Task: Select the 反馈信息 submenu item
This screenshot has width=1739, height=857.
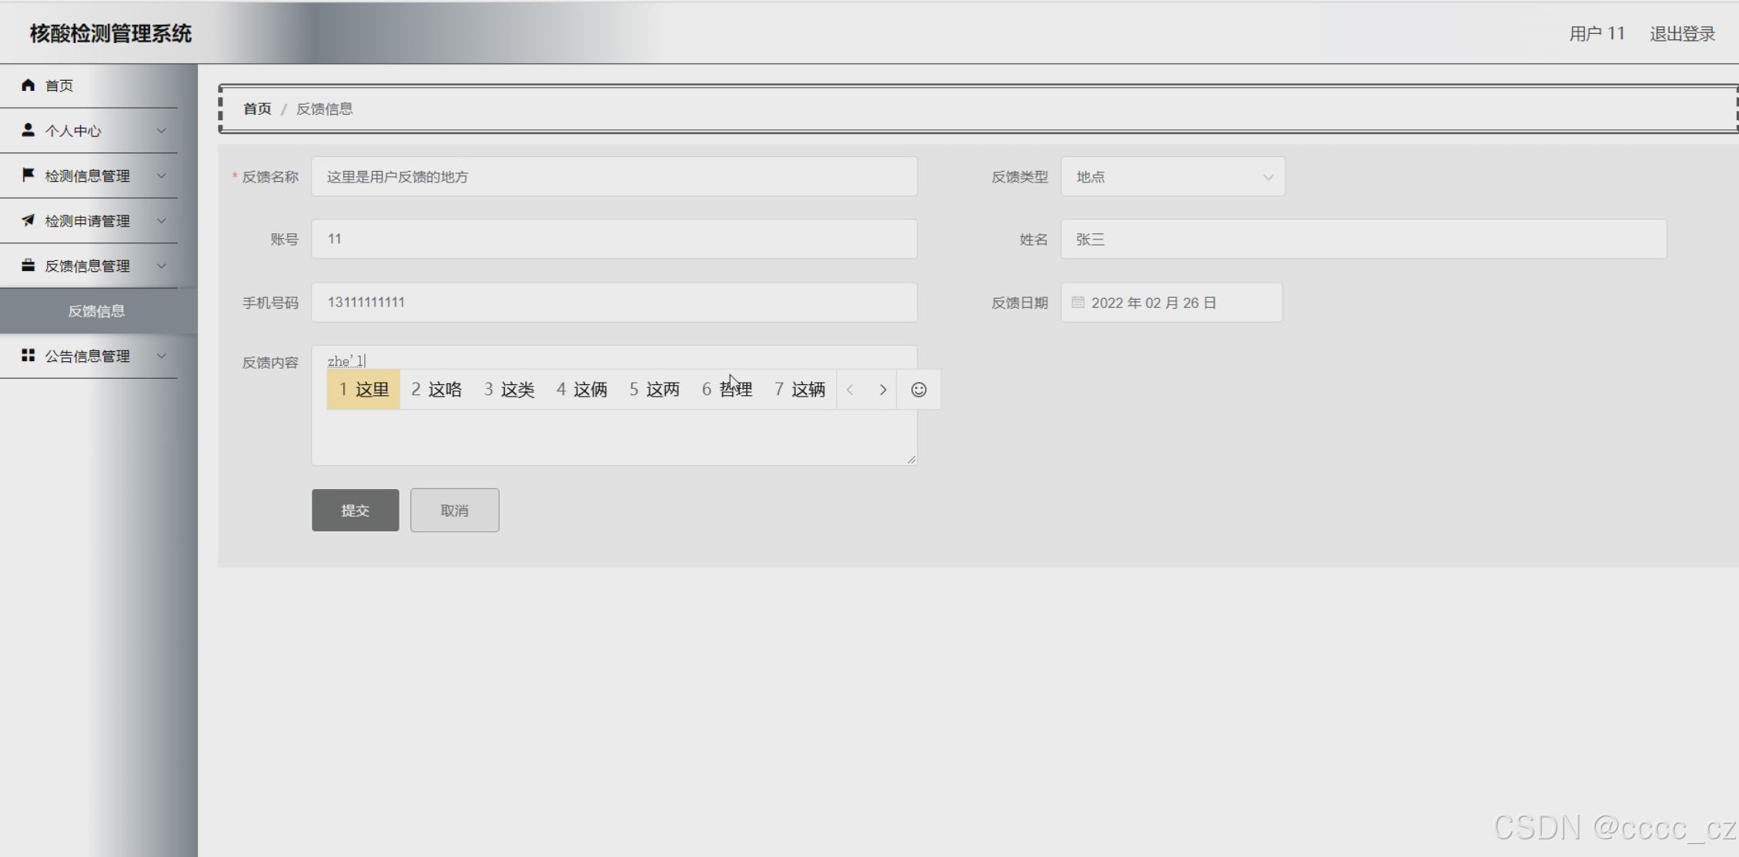Action: tap(96, 311)
